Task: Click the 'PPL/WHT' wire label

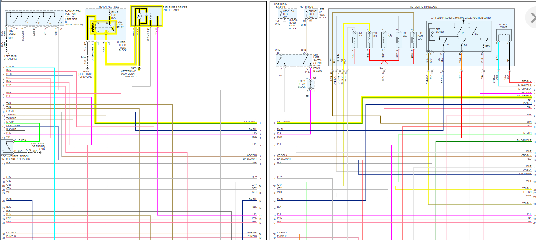Action: (x=526, y=92)
